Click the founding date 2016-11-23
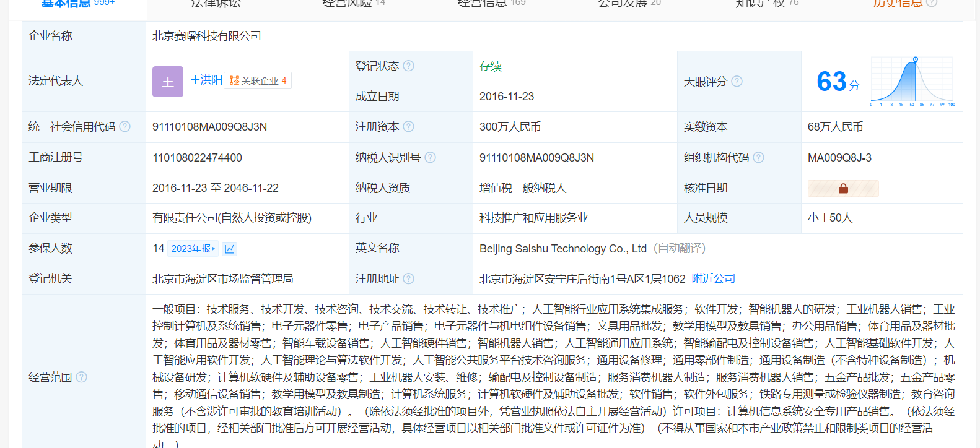Screen dimensions: 980x448 point(507,97)
